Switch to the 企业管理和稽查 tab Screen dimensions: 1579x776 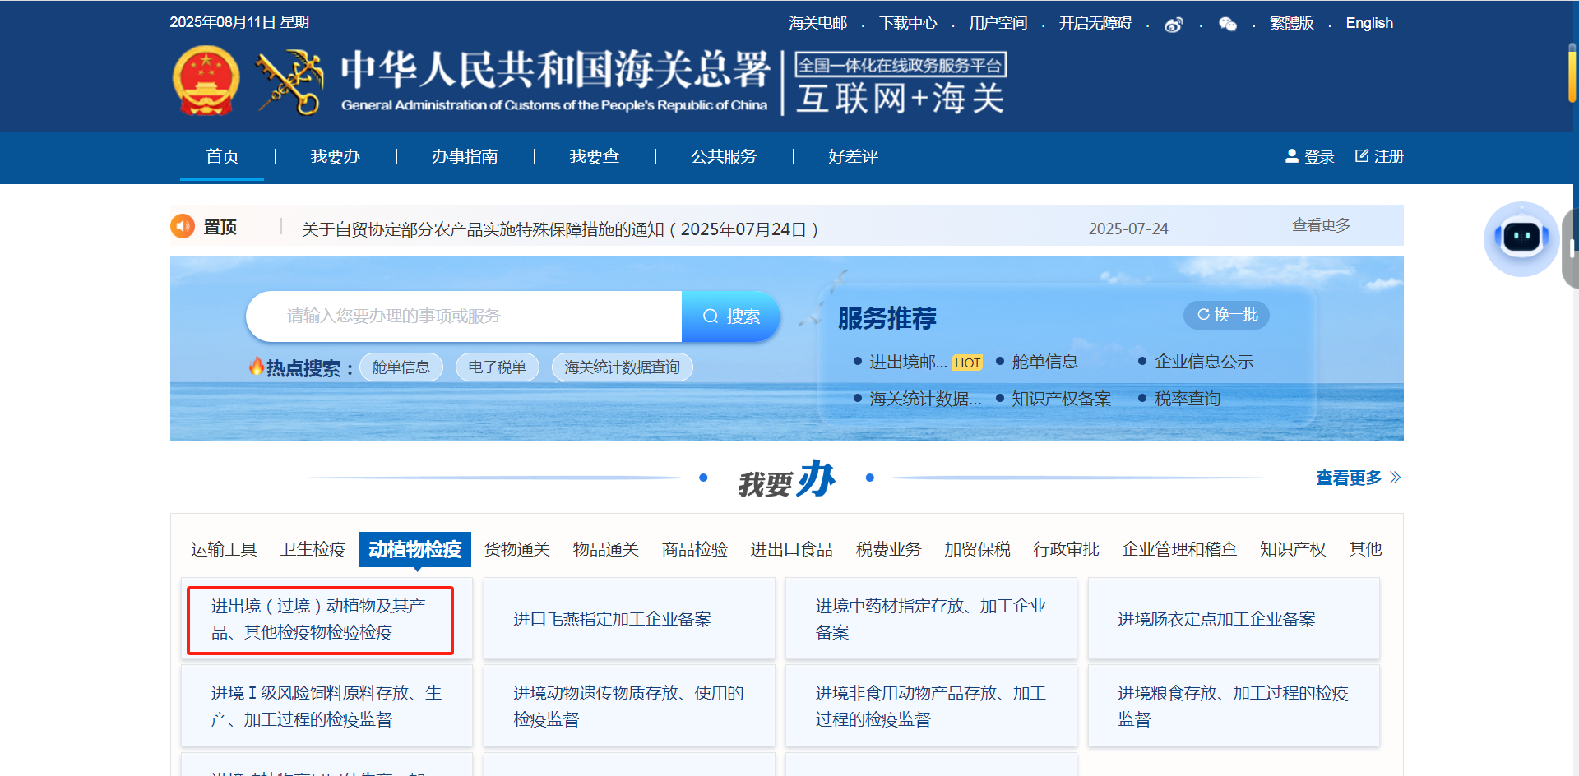1179,549
